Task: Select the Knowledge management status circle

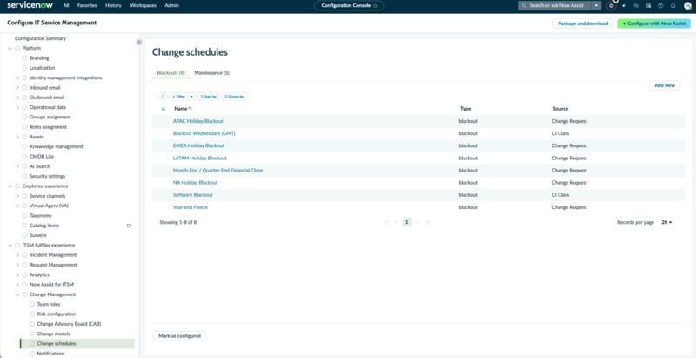Action: pos(25,146)
